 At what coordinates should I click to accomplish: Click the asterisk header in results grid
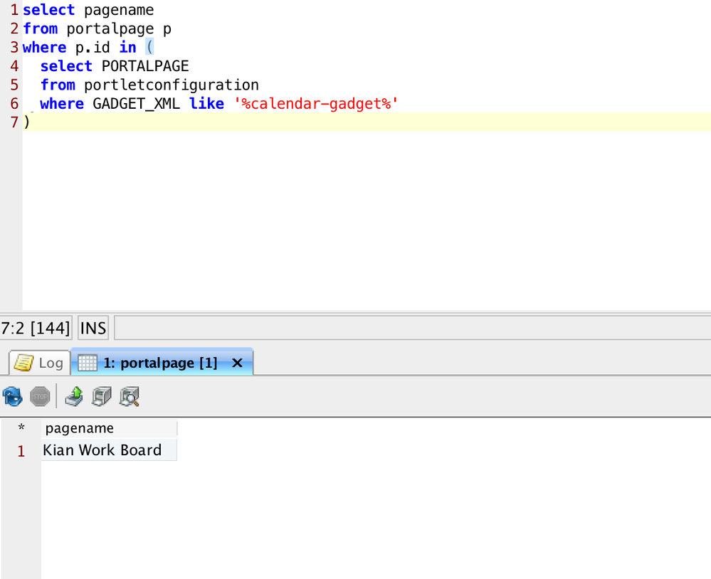click(21, 428)
